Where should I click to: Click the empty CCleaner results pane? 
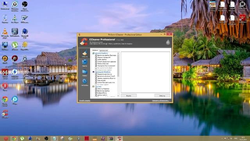pos(145,72)
